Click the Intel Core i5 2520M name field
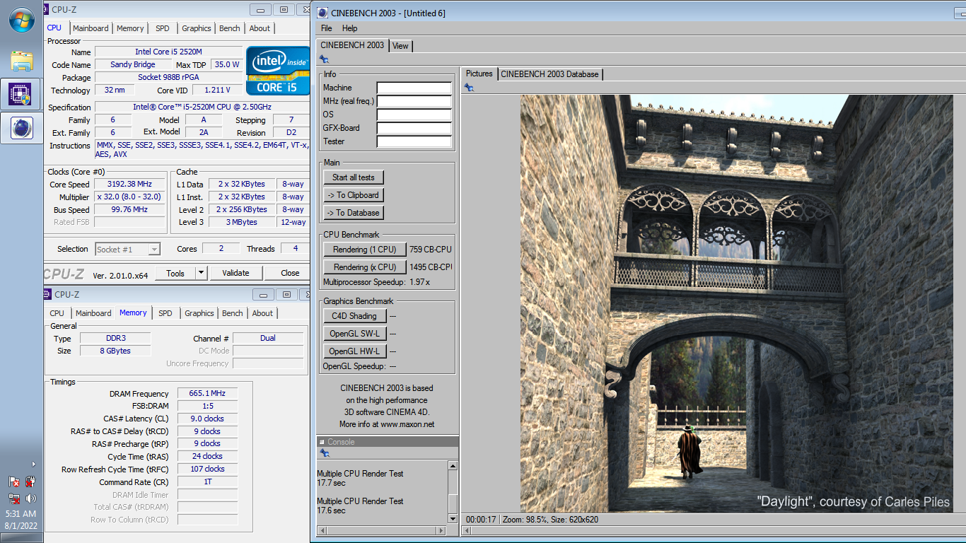 pos(168,52)
